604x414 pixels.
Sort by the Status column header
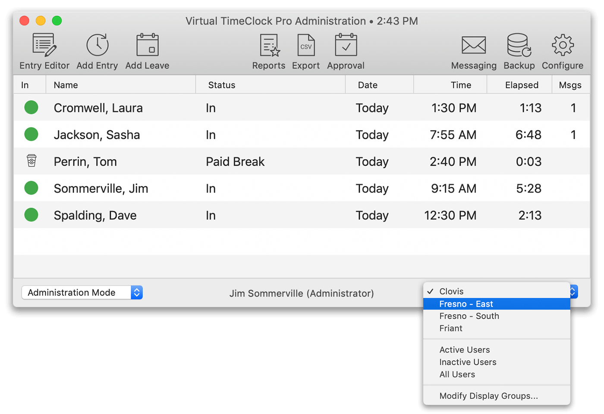click(x=271, y=85)
